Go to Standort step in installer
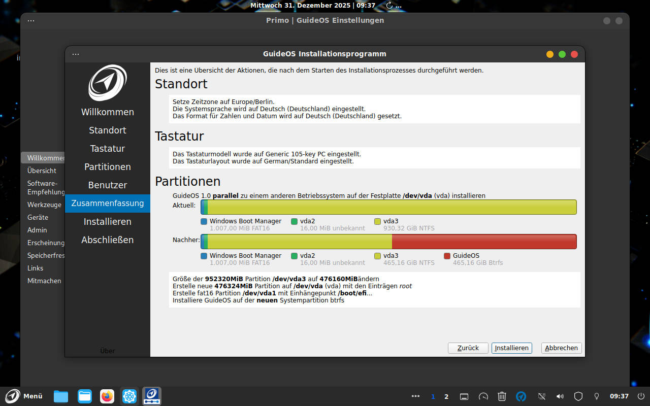The image size is (650, 406). (x=108, y=130)
